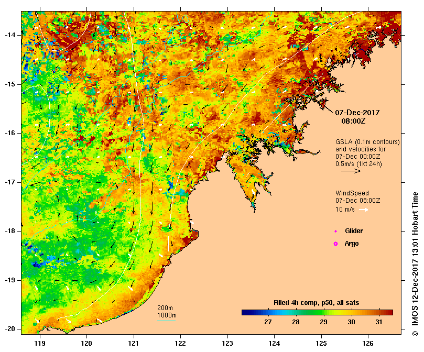
Task: Click the -14 latitude axis label
Action: [x=10, y=35]
